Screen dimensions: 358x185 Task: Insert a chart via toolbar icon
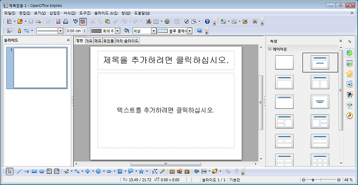point(149,21)
